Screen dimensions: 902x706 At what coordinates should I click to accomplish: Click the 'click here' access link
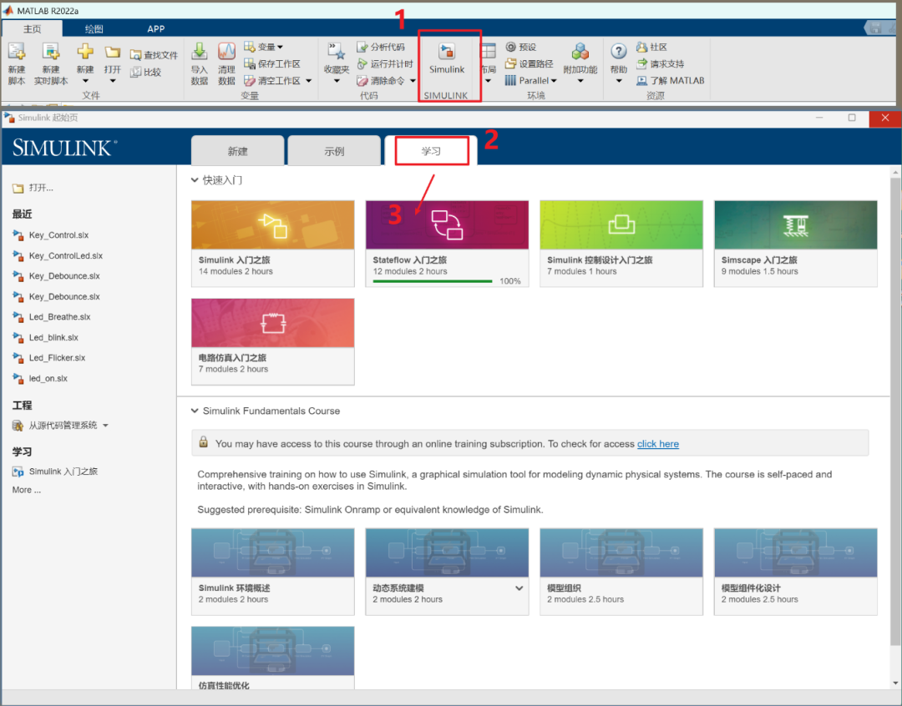click(657, 444)
